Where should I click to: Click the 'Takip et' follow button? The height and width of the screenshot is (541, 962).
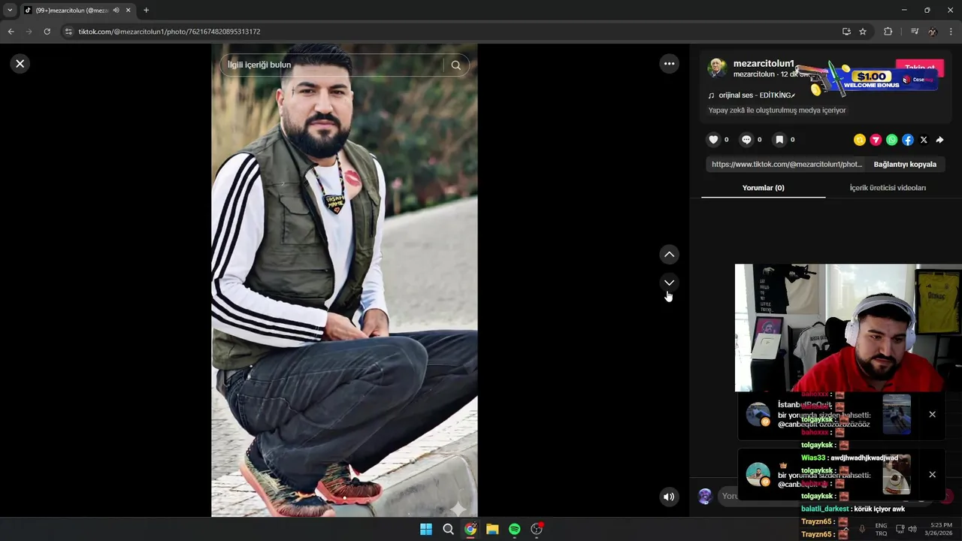tap(920, 68)
